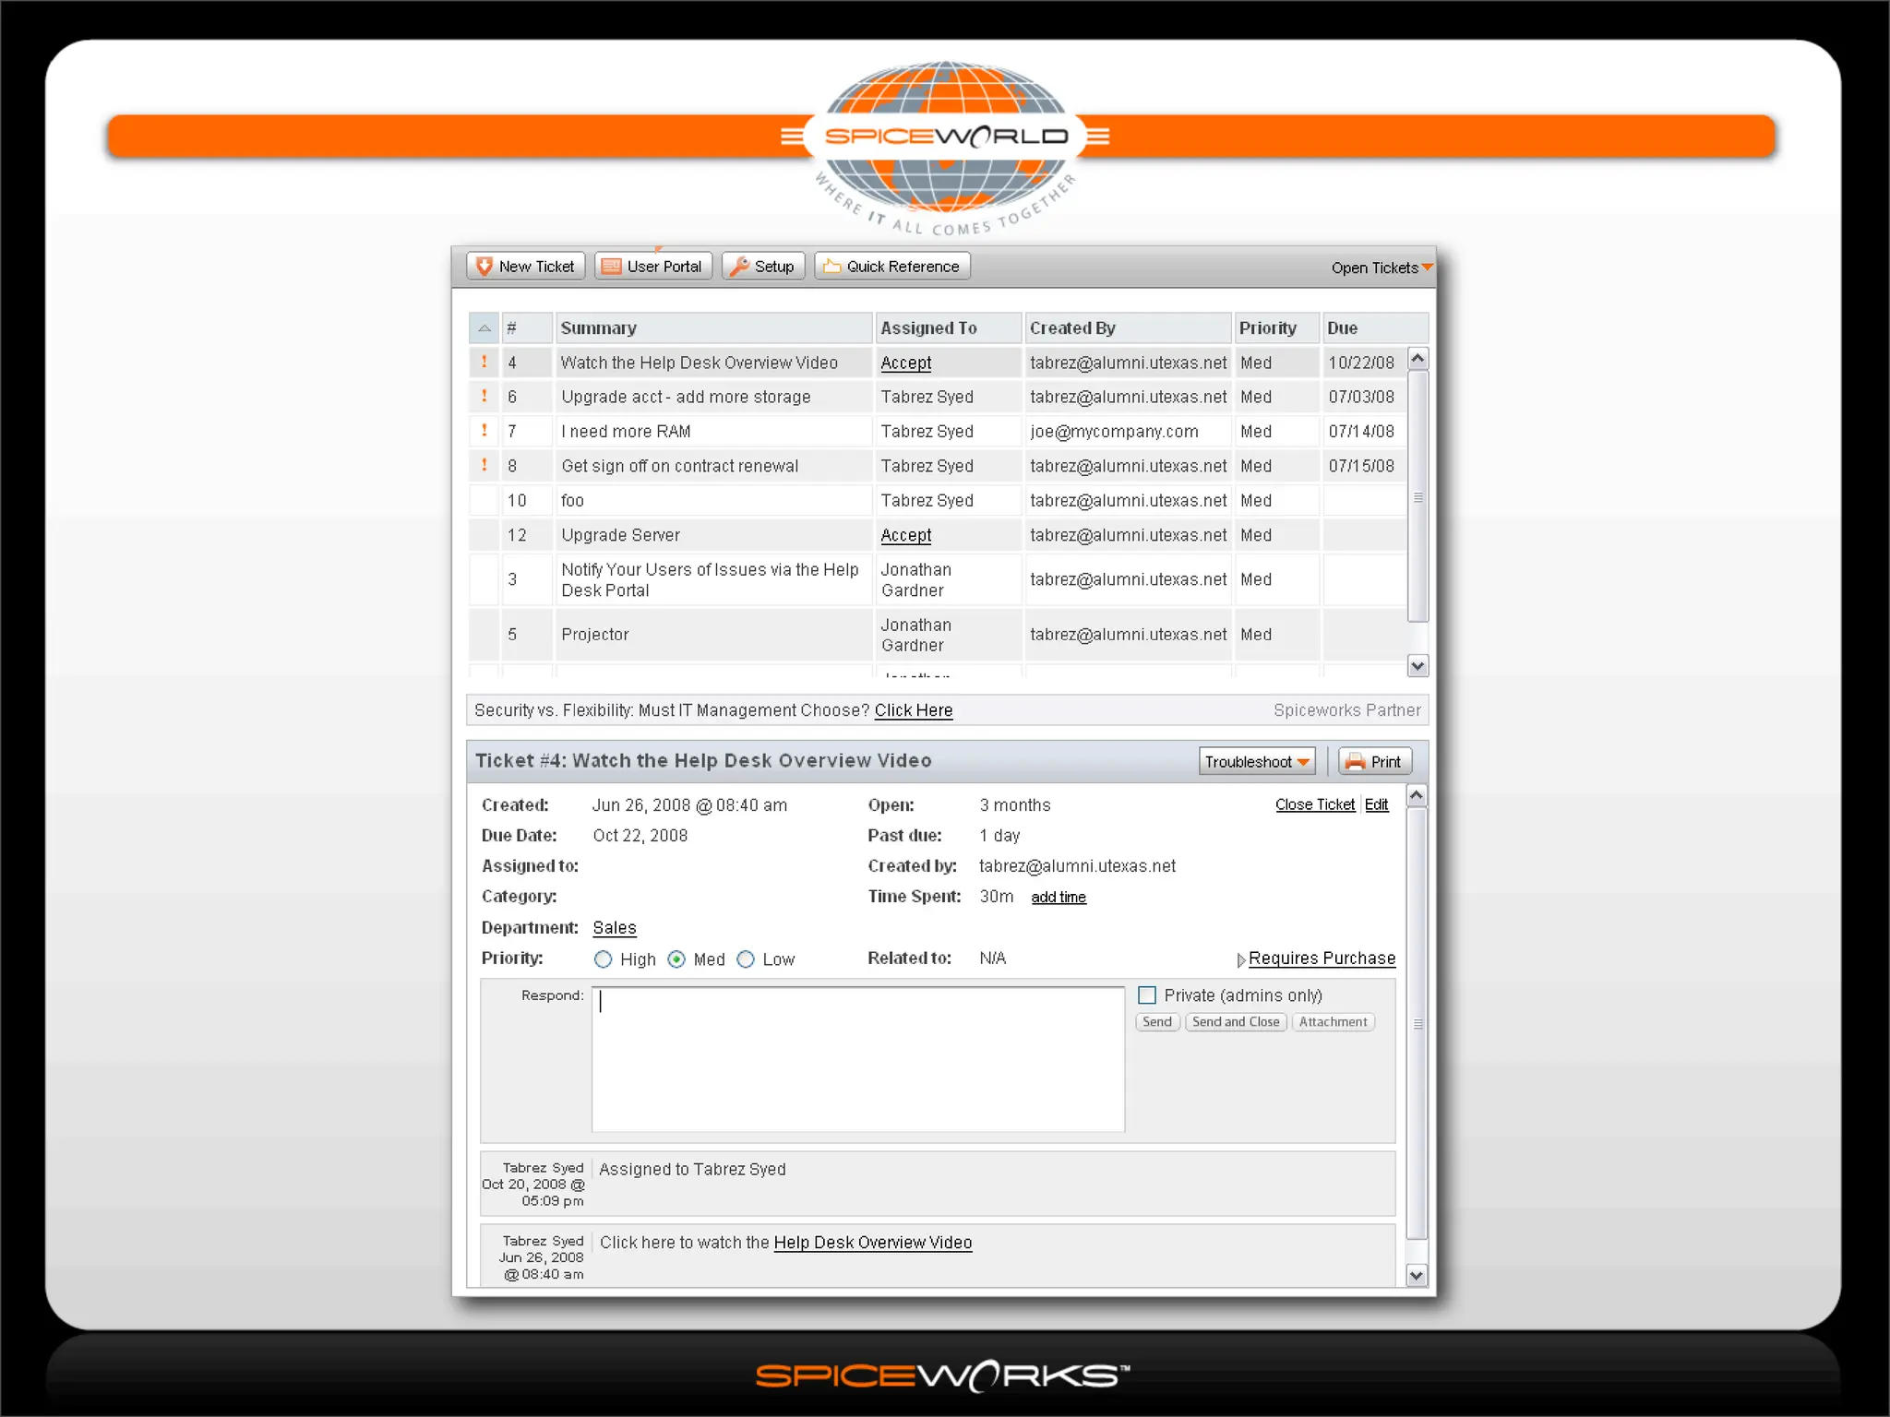The height and width of the screenshot is (1417, 1890).
Task: Expand the Requires Purchase section
Action: click(1316, 959)
